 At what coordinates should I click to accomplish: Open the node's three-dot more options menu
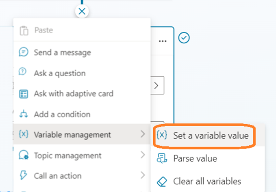pyautogui.click(x=163, y=41)
